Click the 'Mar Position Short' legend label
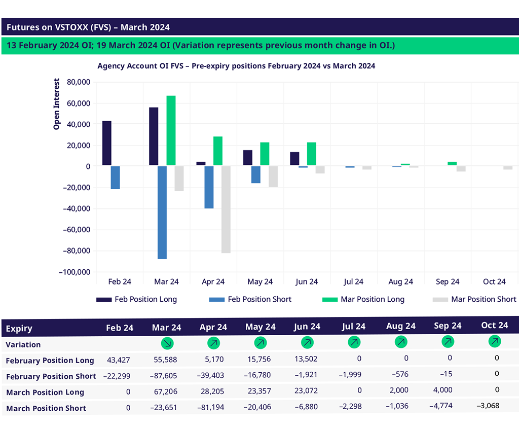This screenshot has width=519, height=428. click(x=484, y=300)
